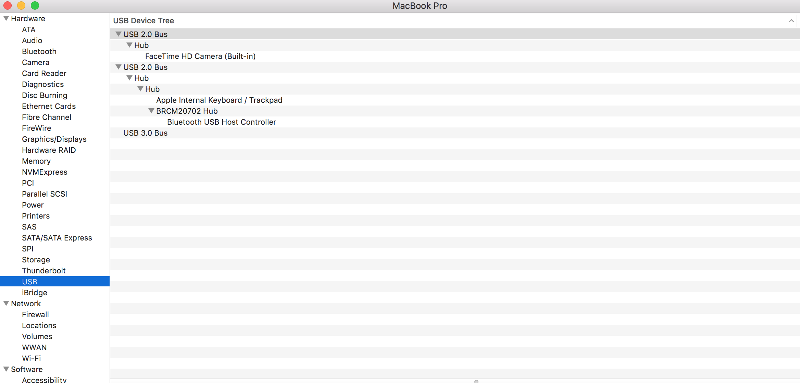Image resolution: width=800 pixels, height=383 pixels.
Task: Select the Hardware section in sidebar
Action: pos(28,18)
